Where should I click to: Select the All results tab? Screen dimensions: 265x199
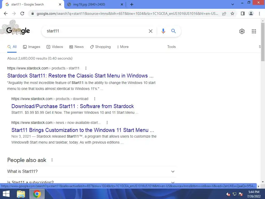point(12,47)
